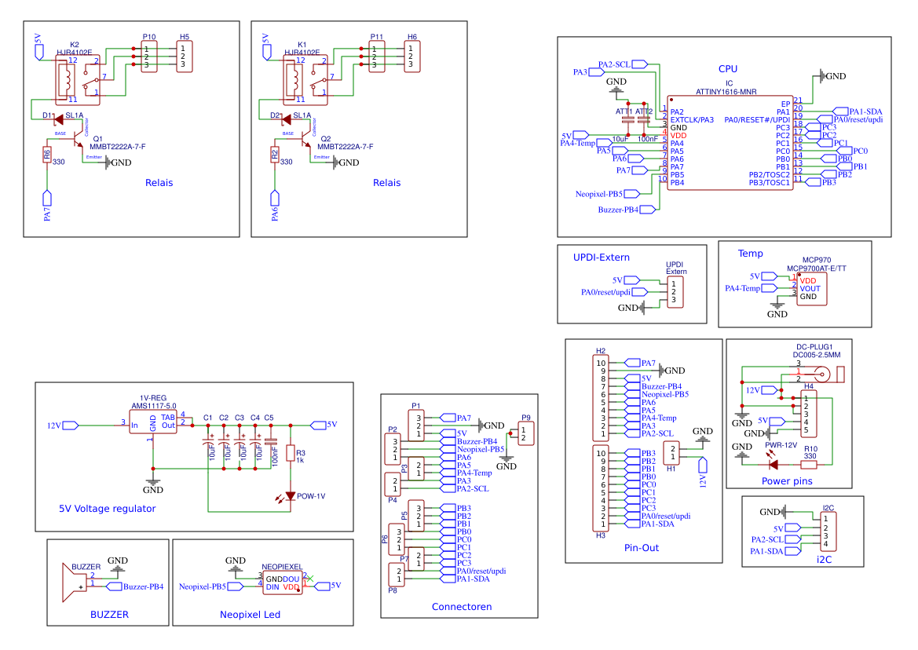Select the buzzer speaker symbol
This screenshot has width=918, height=650.
(x=75, y=582)
